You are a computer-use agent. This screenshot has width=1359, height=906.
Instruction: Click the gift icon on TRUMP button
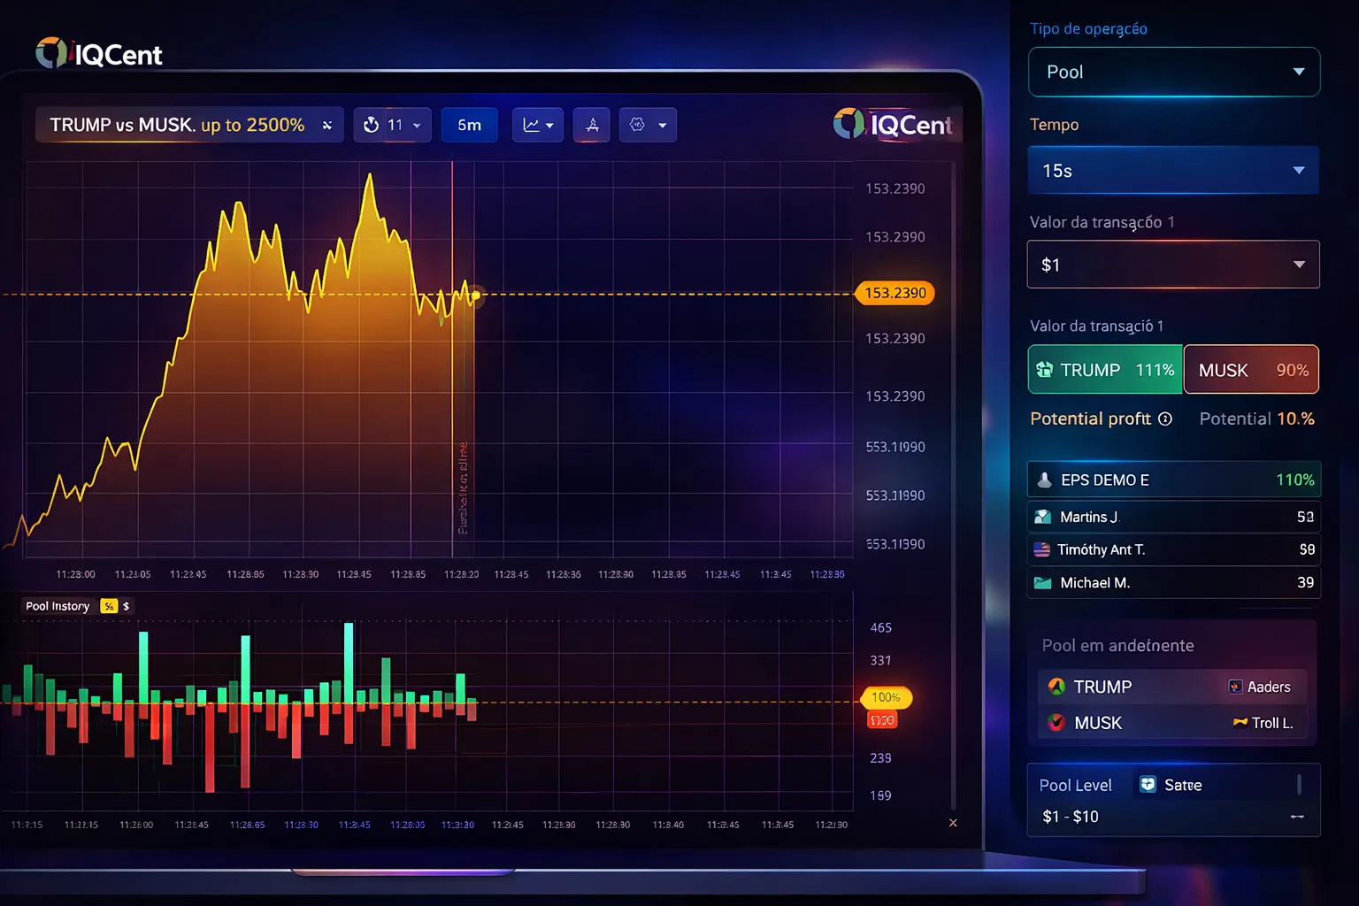point(1044,370)
